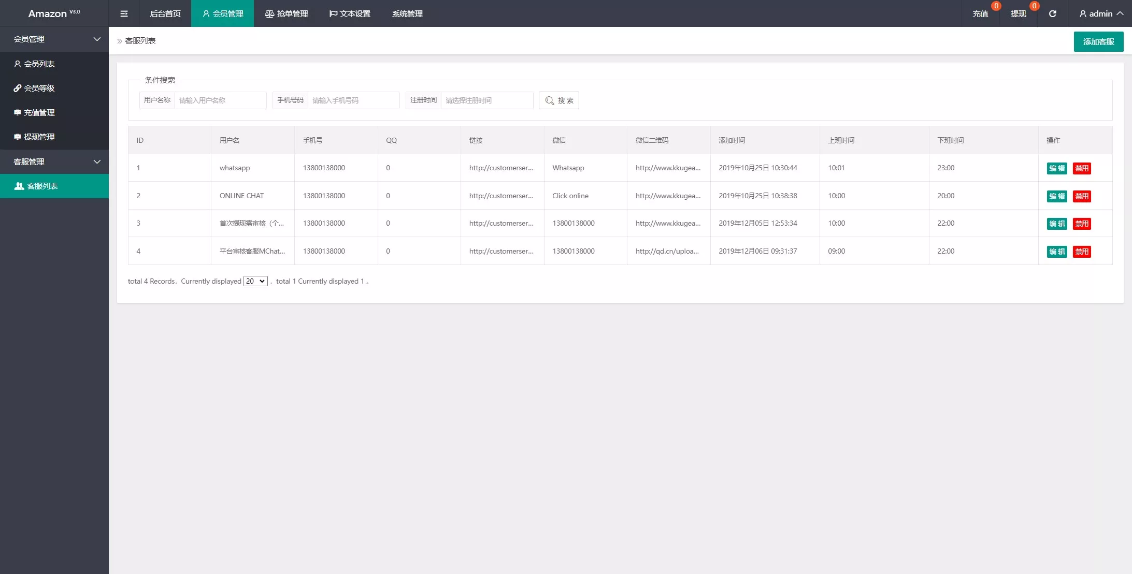This screenshot has height=574, width=1132.
Task: Open 会员等级 sidebar item
Action: point(39,88)
